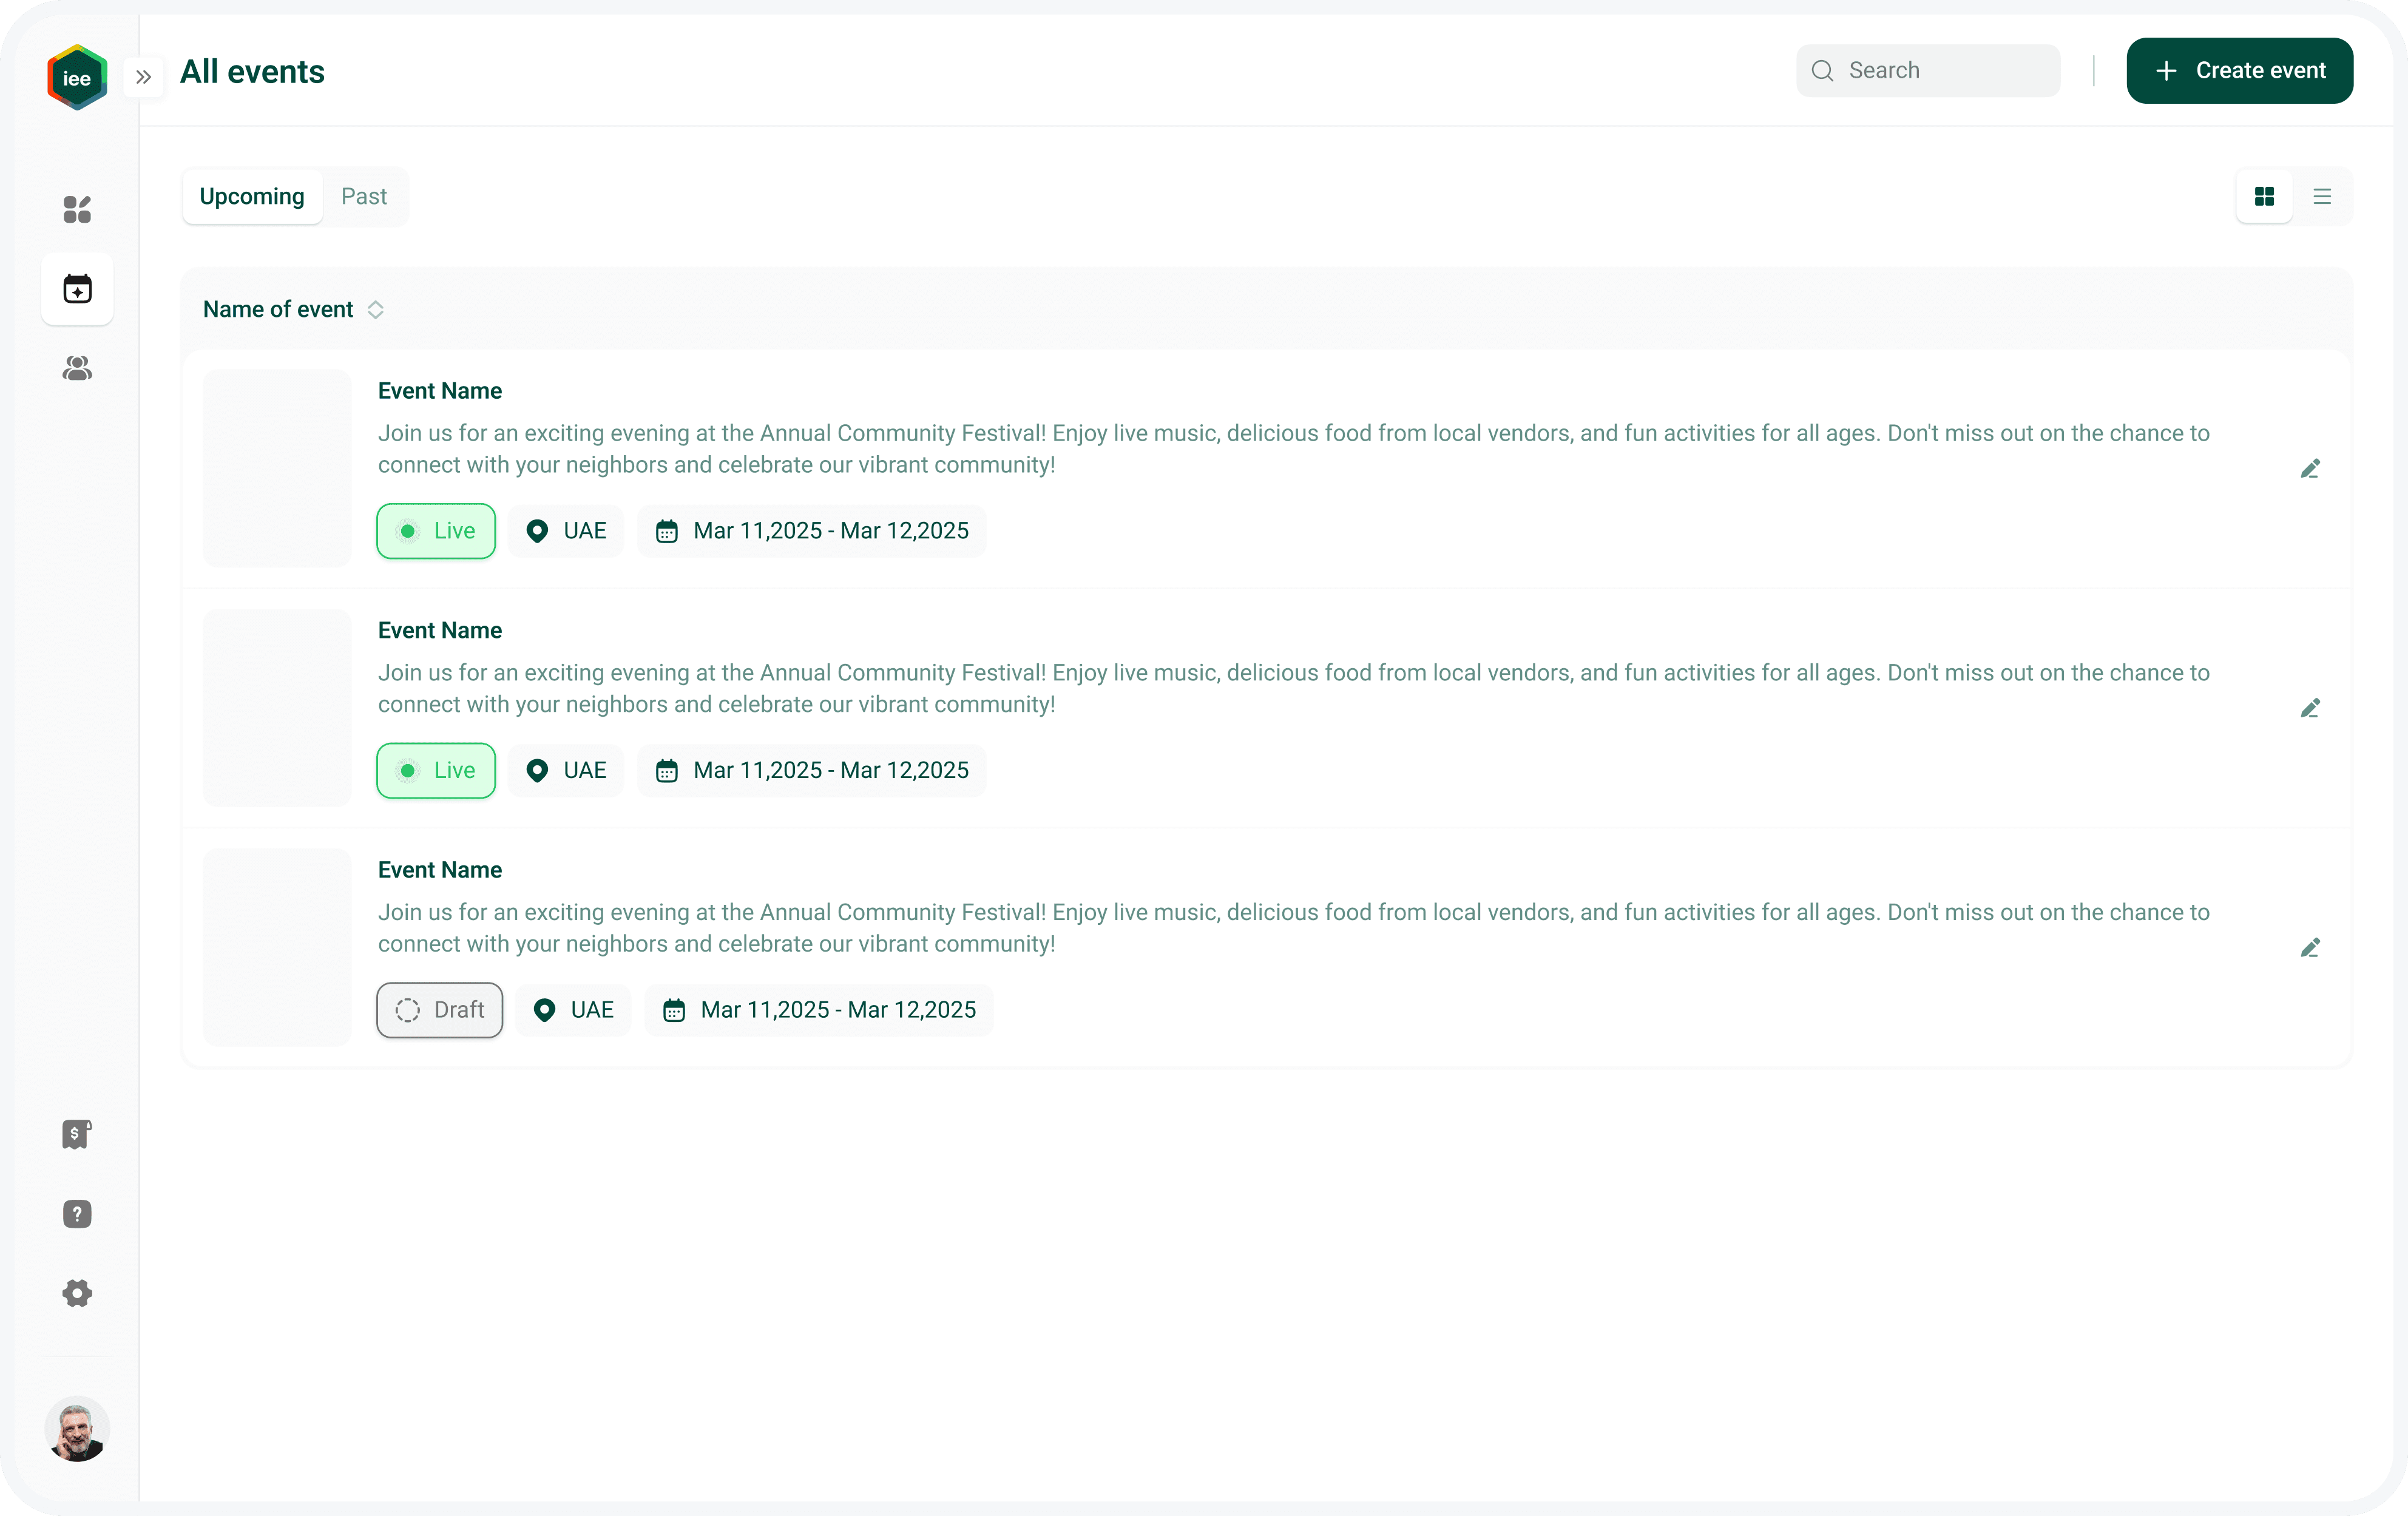Switch to the Past tab
The height and width of the screenshot is (1516, 2408).
(x=364, y=196)
